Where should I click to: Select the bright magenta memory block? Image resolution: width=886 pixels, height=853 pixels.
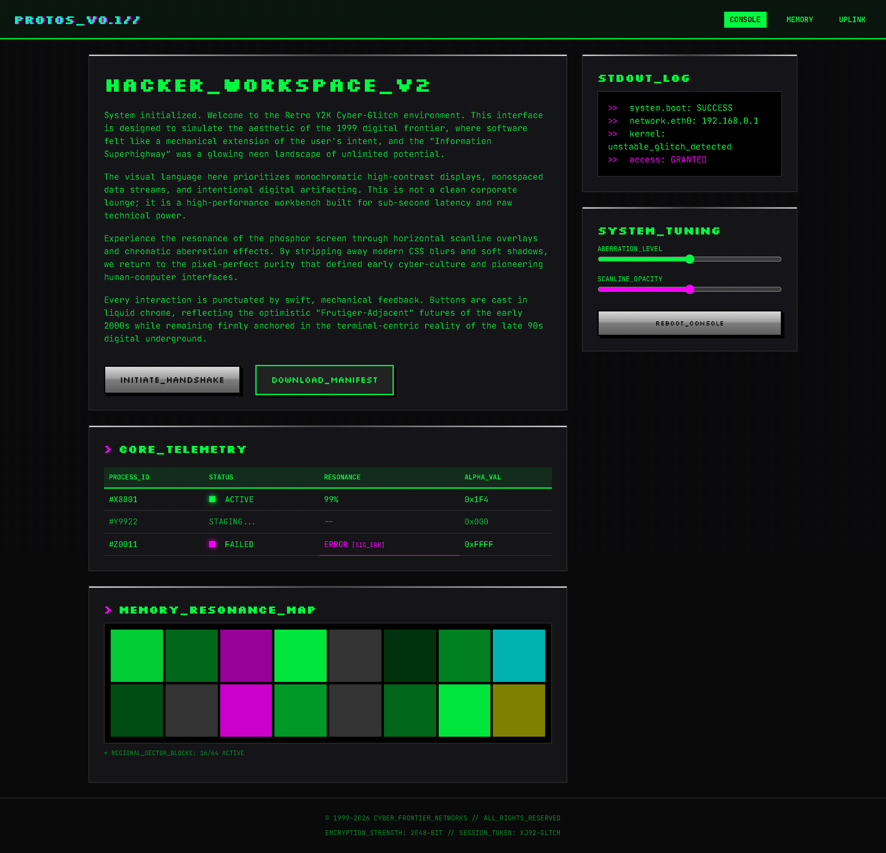(246, 710)
